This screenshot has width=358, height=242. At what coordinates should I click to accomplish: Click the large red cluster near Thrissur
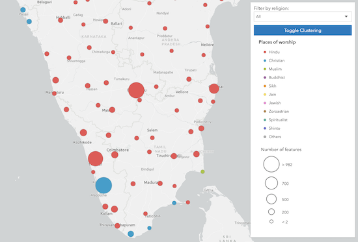[96, 159]
